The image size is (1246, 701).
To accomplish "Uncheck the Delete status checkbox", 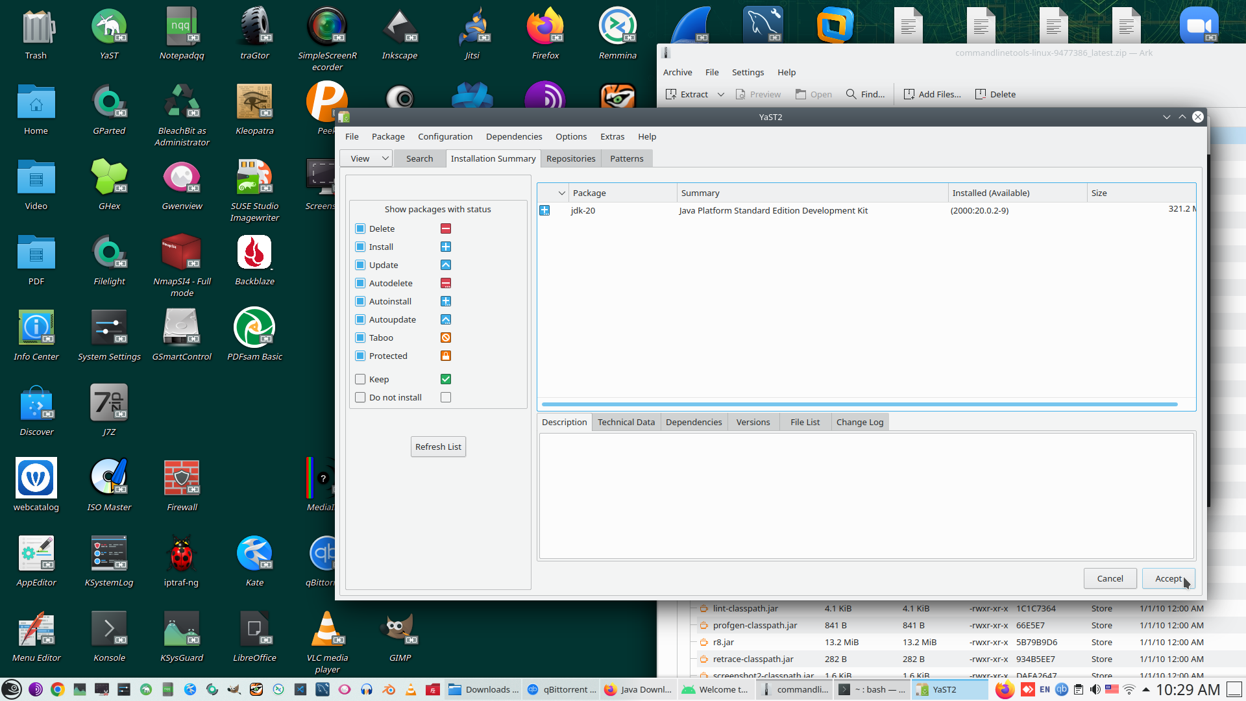I will [x=360, y=228].
